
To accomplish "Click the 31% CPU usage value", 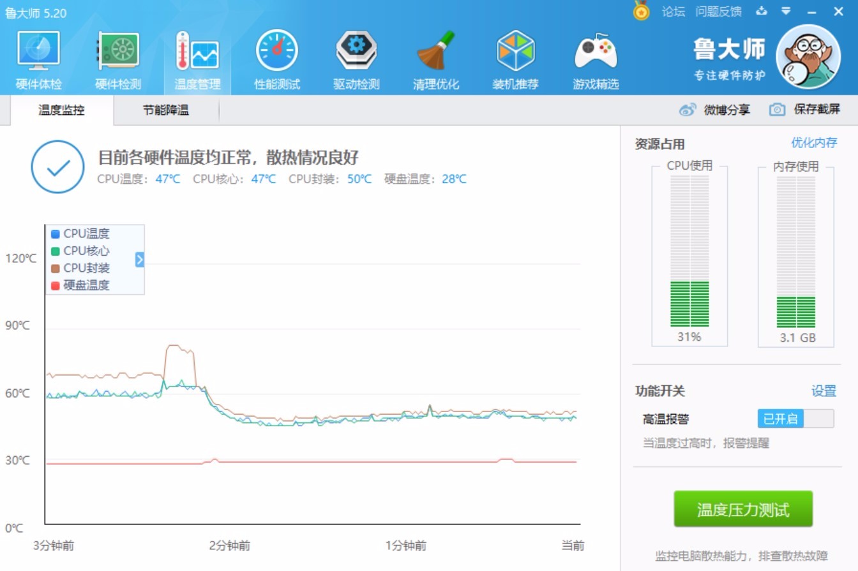I will click(x=689, y=337).
